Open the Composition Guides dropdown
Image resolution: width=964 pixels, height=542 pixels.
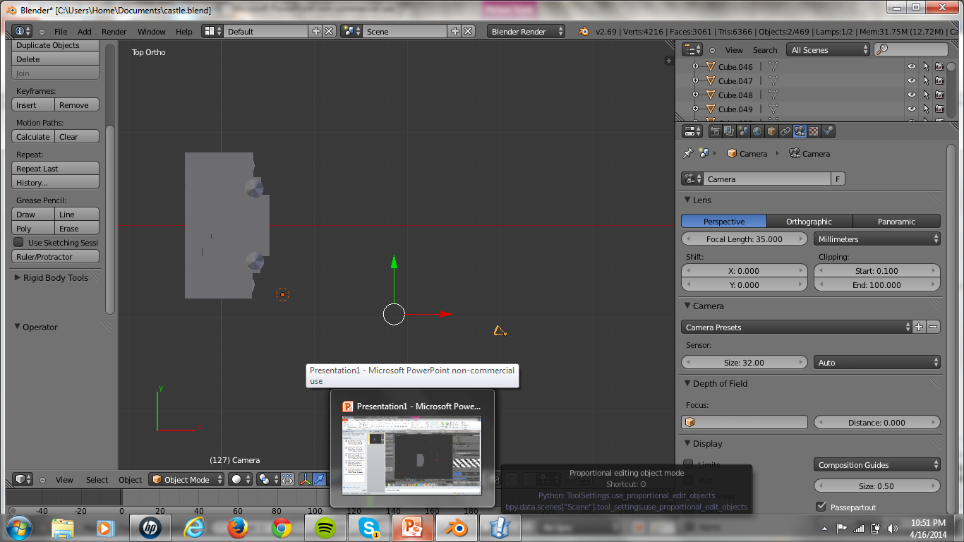point(876,464)
